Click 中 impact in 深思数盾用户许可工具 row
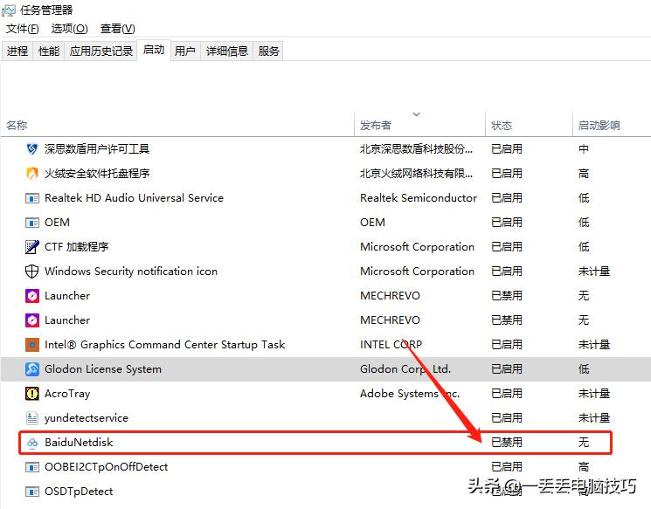The image size is (651, 509). (584, 149)
